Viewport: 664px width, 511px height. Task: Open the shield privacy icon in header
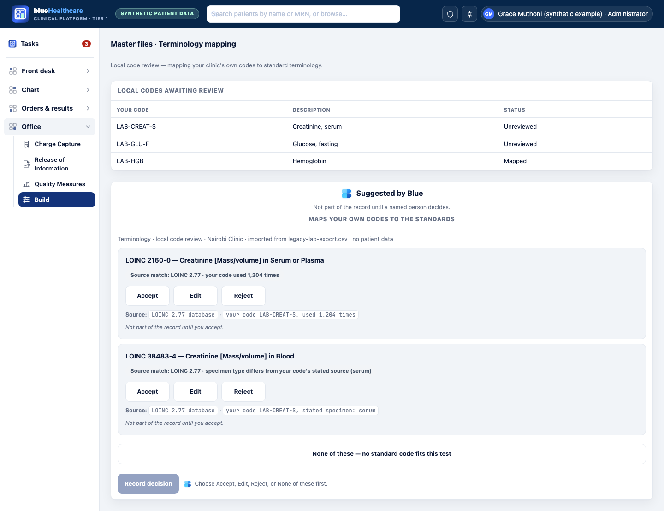click(x=451, y=14)
